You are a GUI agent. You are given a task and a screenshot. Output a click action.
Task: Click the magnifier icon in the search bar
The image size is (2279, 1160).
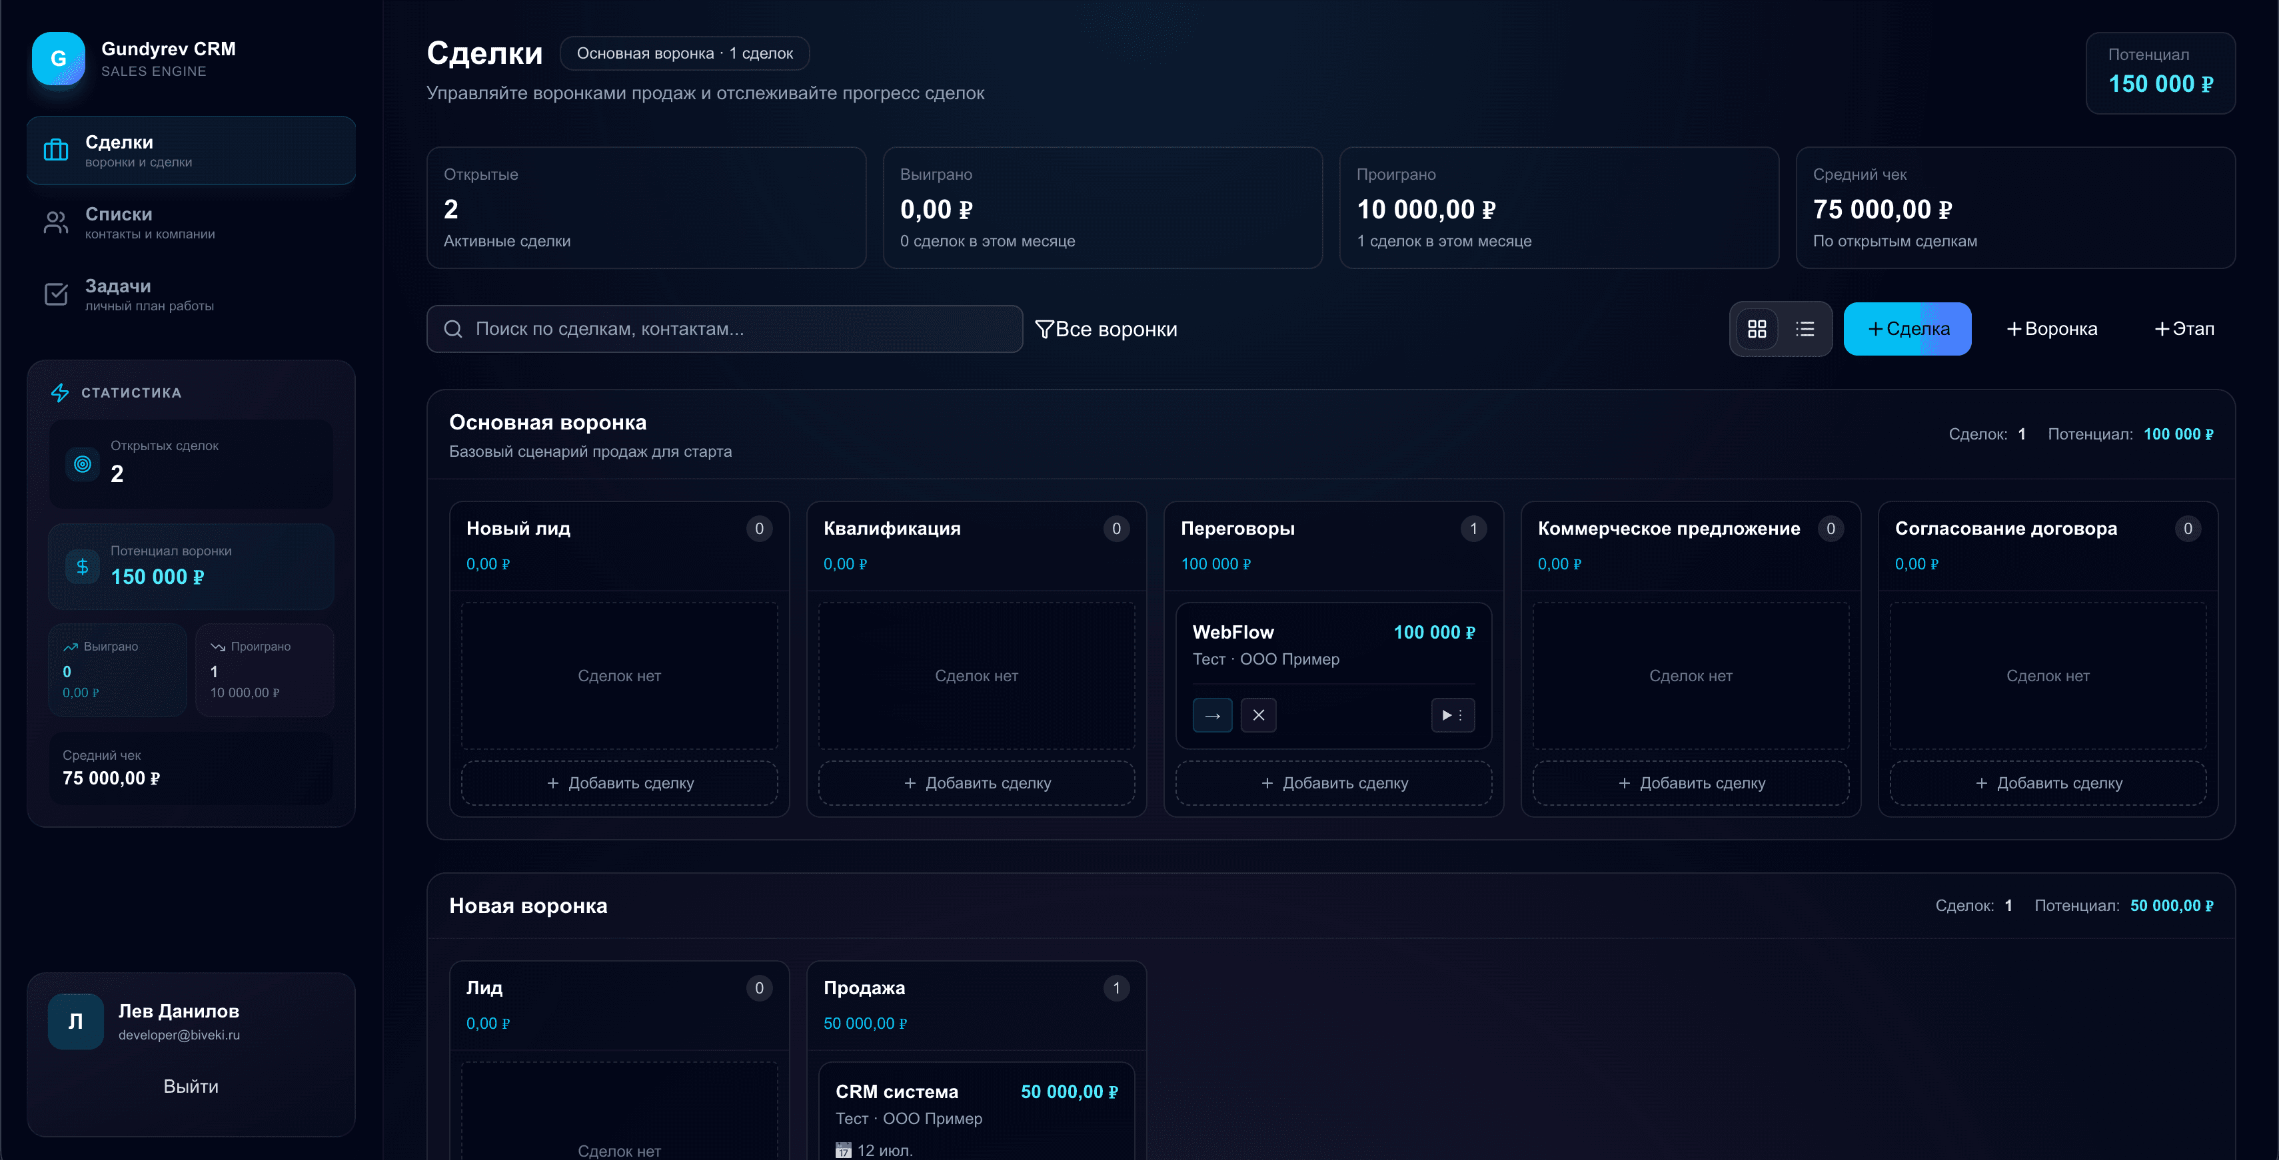point(453,328)
